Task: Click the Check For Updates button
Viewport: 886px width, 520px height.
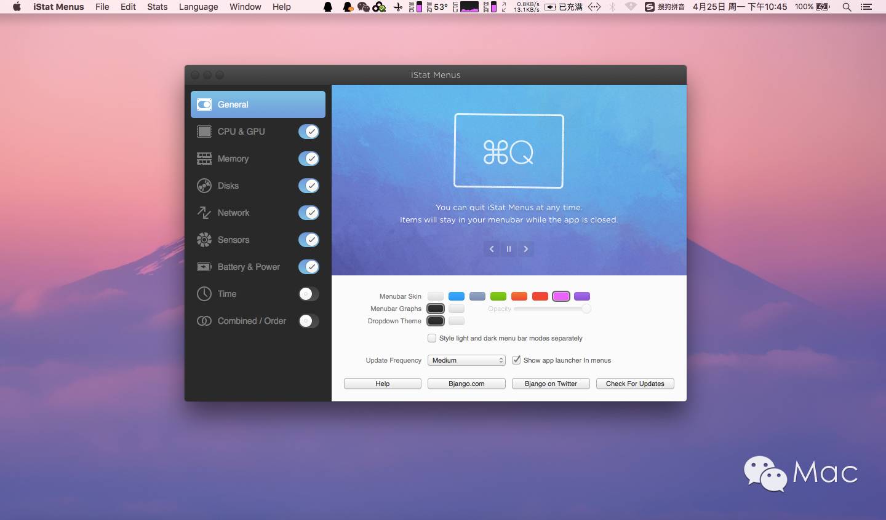Action: point(635,384)
